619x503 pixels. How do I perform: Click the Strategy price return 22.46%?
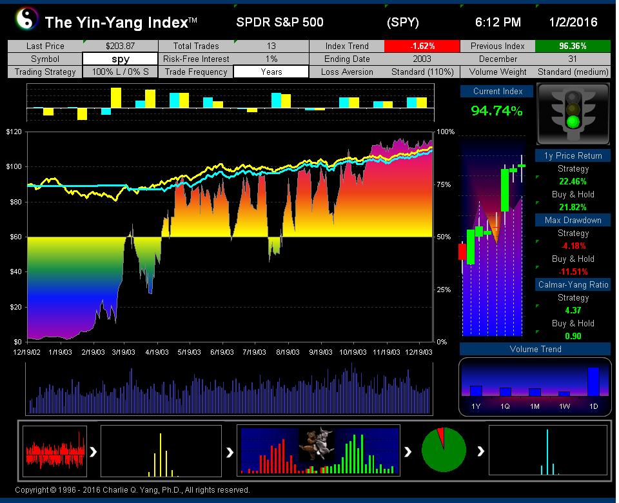[573, 182]
